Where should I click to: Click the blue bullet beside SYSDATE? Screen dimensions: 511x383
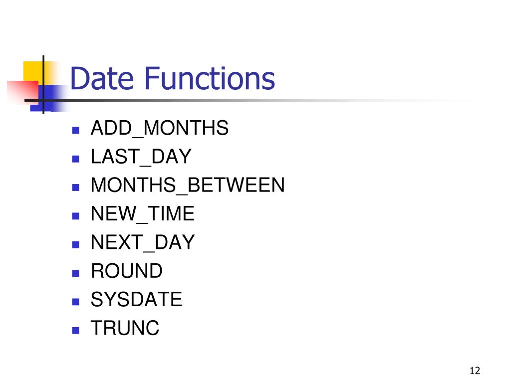click(x=76, y=302)
